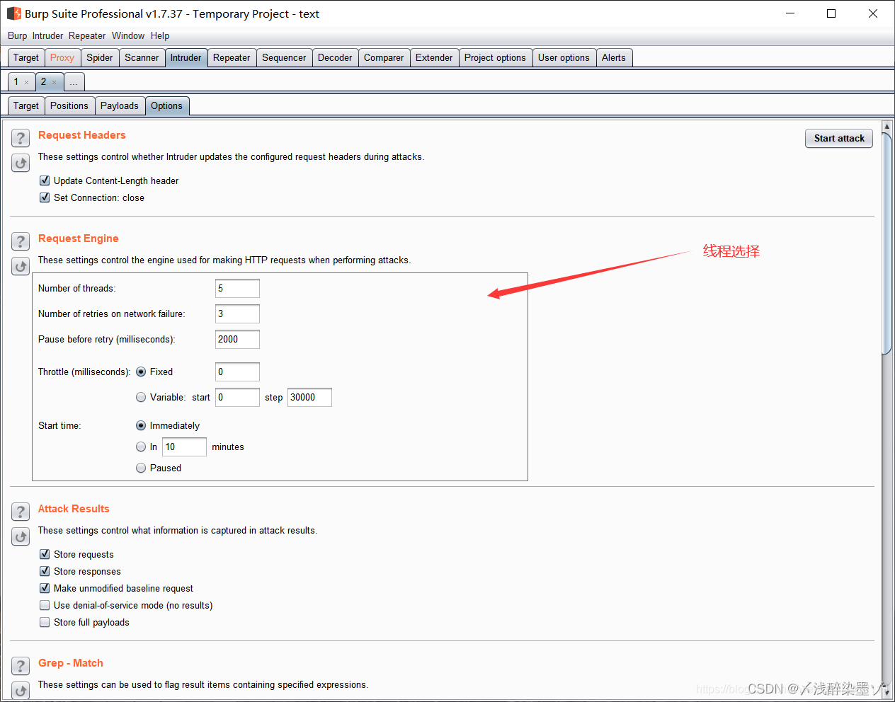Open help for Grep - Match section
This screenshot has height=702, width=895.
[x=21, y=666]
